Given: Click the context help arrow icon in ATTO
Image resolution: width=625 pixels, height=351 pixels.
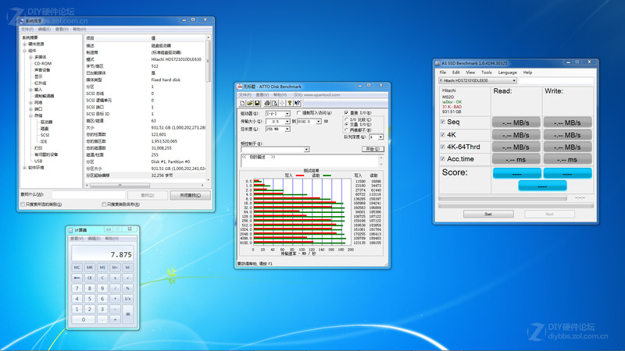Looking at the screenshot, I should [298, 103].
